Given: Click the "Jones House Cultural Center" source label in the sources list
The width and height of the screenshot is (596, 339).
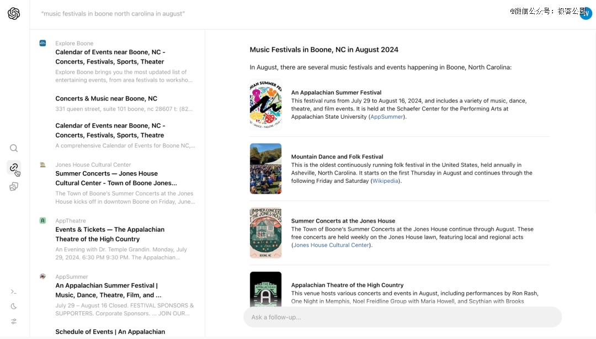Looking at the screenshot, I should click(93, 165).
